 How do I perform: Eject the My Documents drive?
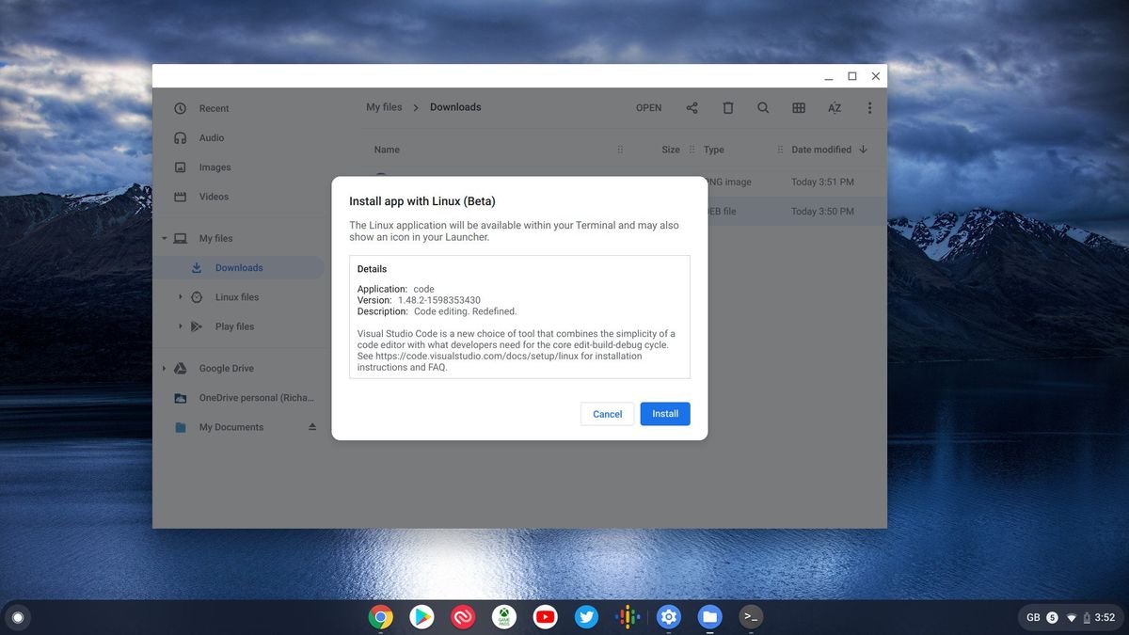point(311,426)
